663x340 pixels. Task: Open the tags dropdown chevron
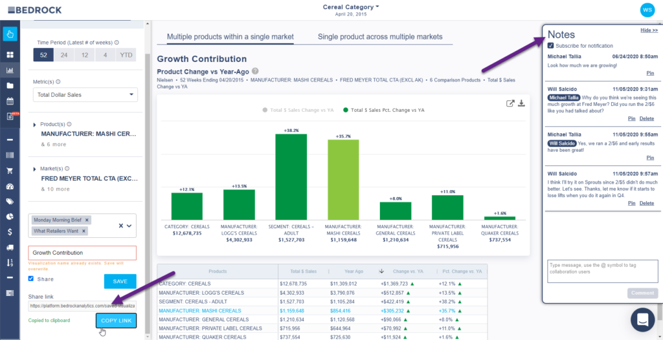129,226
